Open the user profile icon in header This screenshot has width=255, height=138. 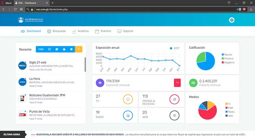click(232, 20)
